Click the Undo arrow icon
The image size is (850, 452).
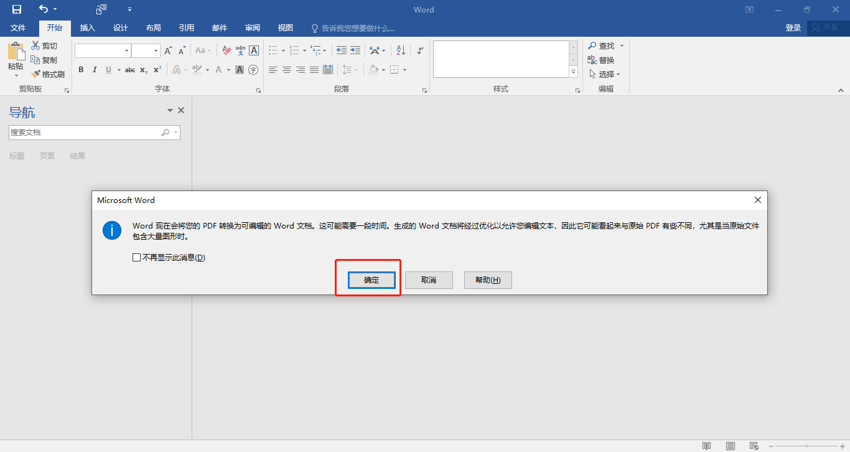point(43,9)
